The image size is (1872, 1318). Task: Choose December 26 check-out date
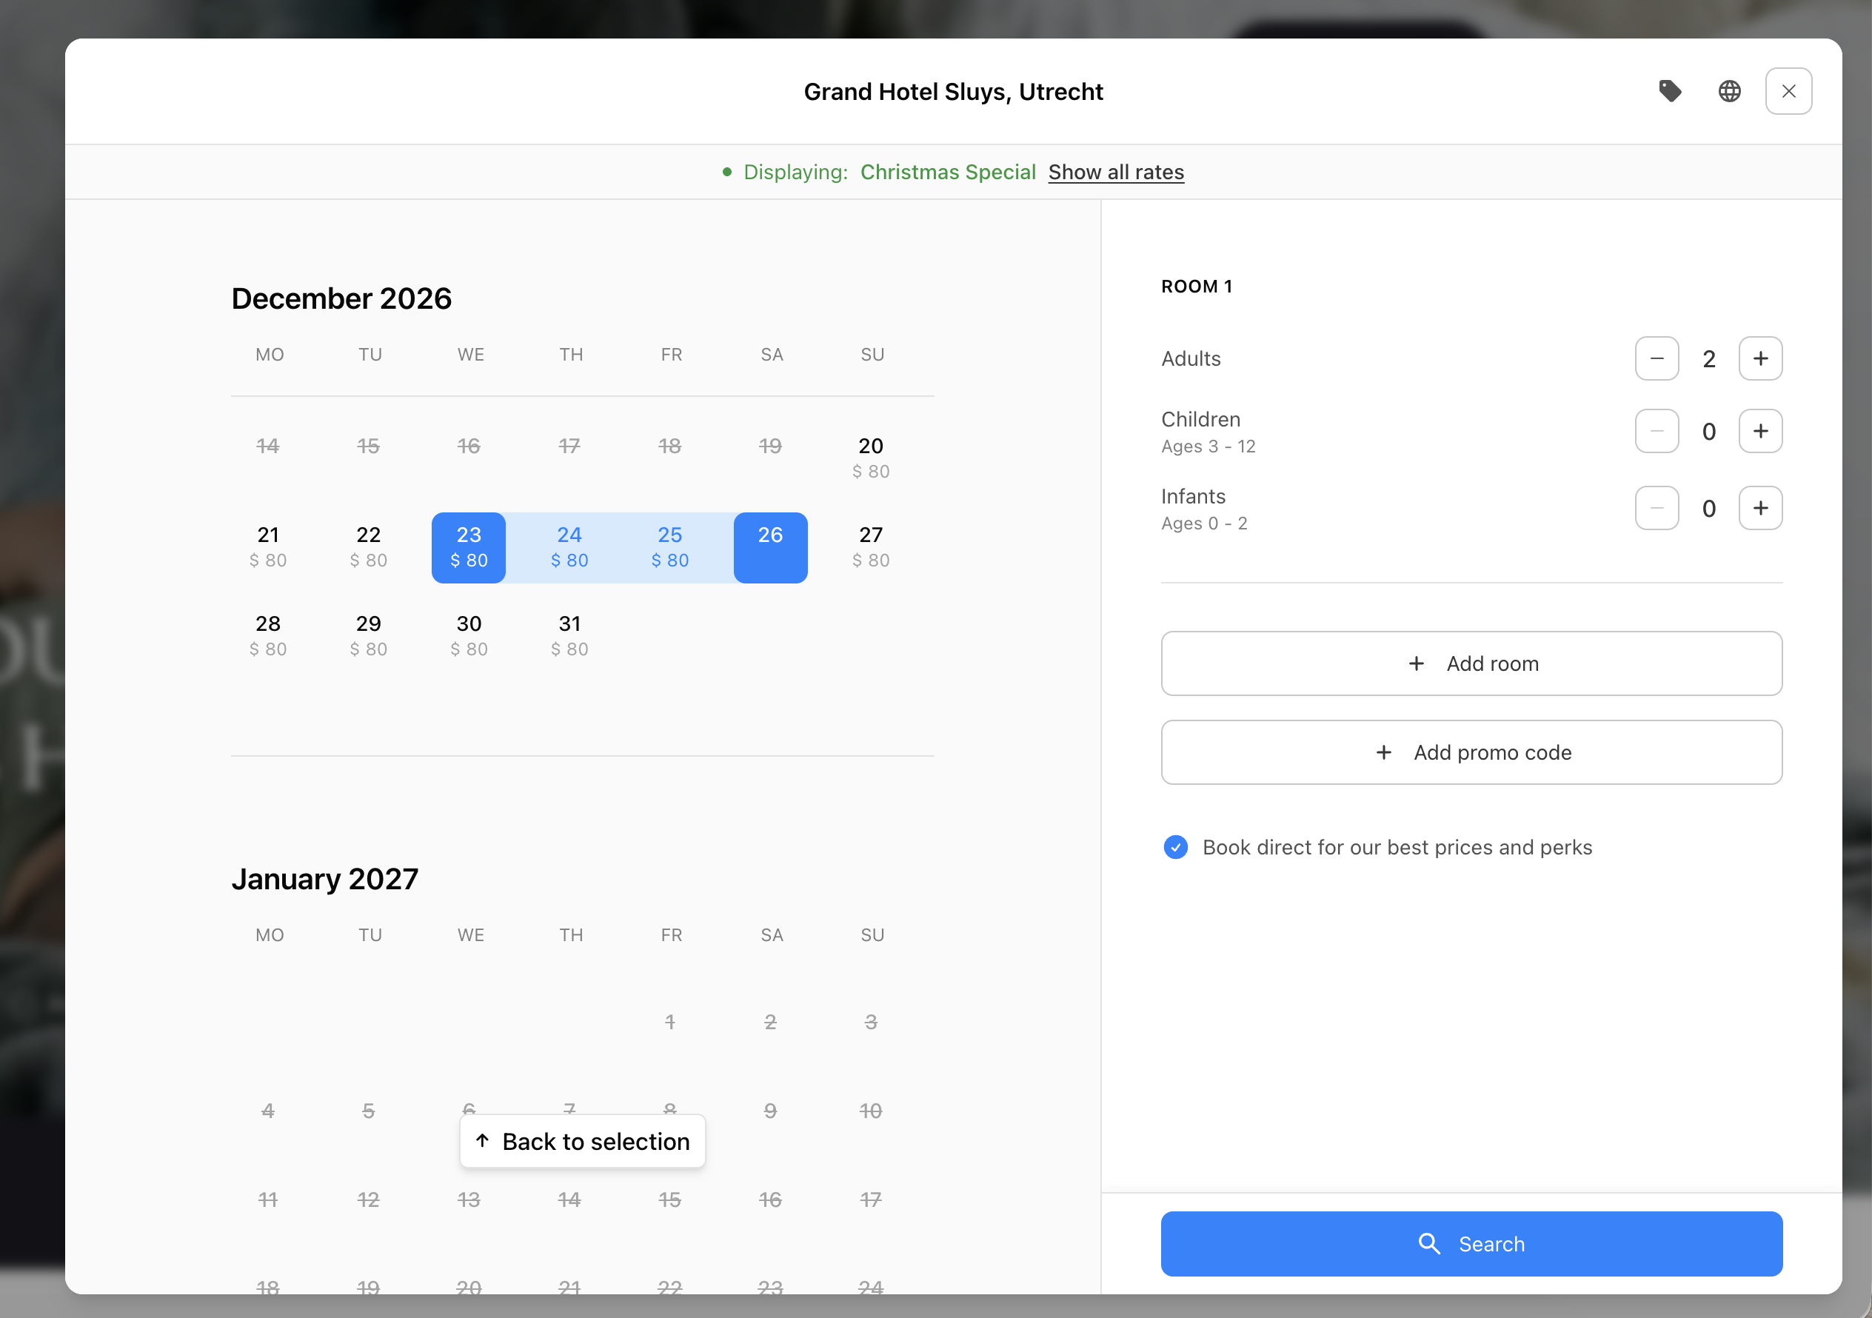(770, 547)
